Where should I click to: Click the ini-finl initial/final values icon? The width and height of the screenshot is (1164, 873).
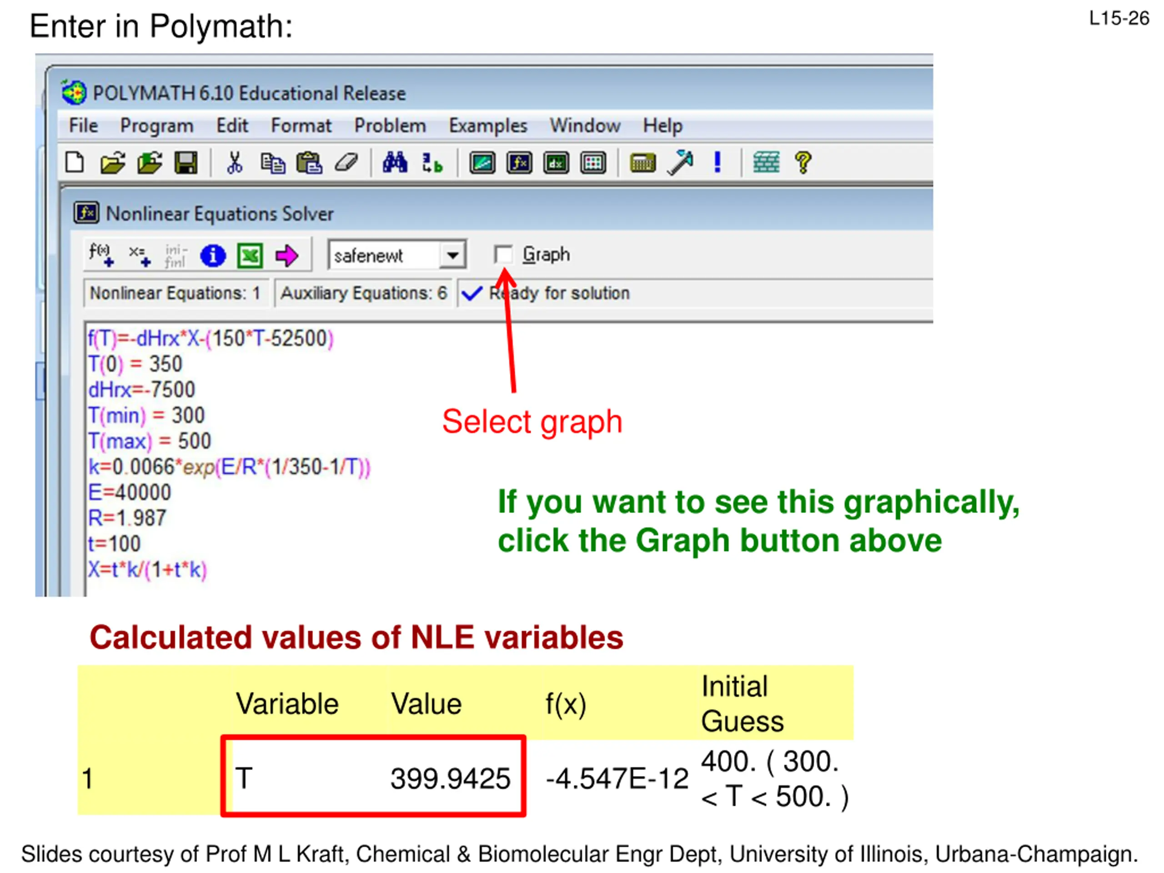point(175,256)
